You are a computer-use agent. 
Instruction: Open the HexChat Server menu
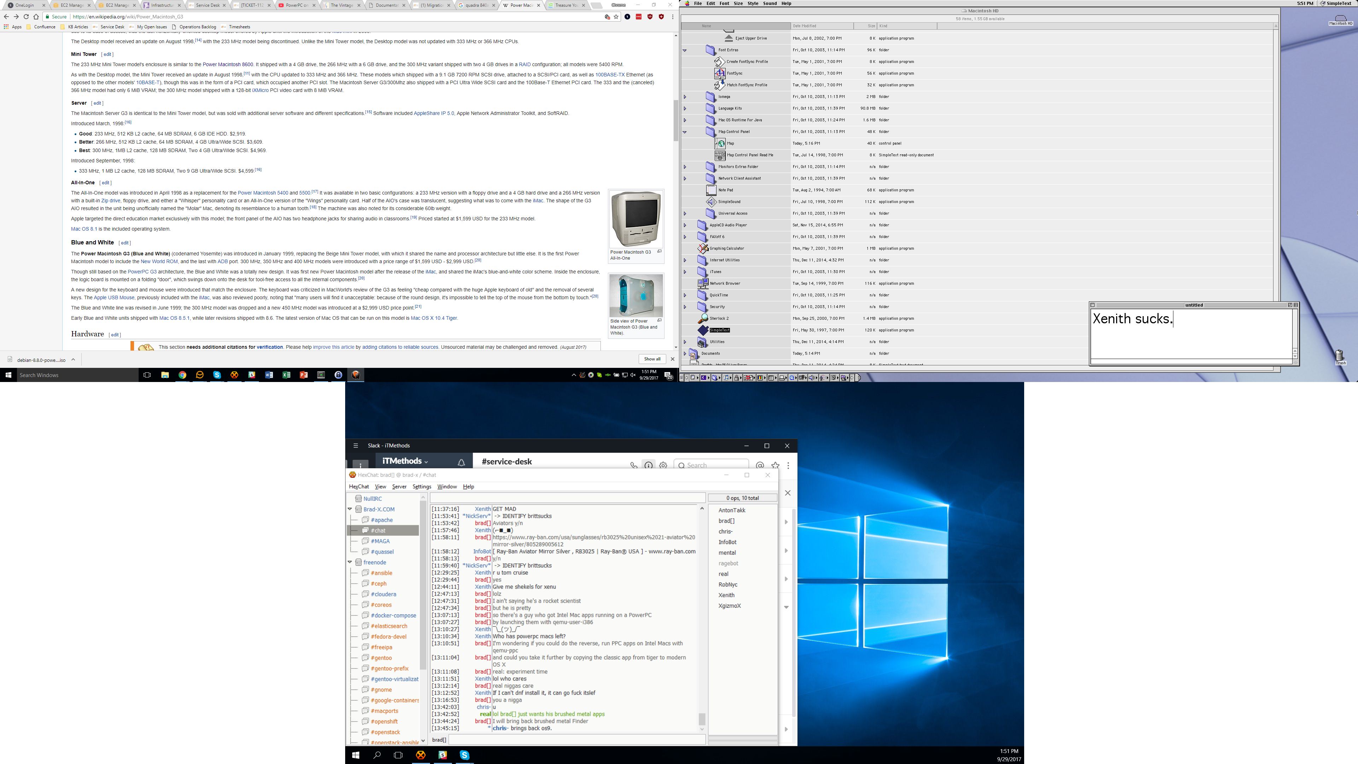pos(399,487)
